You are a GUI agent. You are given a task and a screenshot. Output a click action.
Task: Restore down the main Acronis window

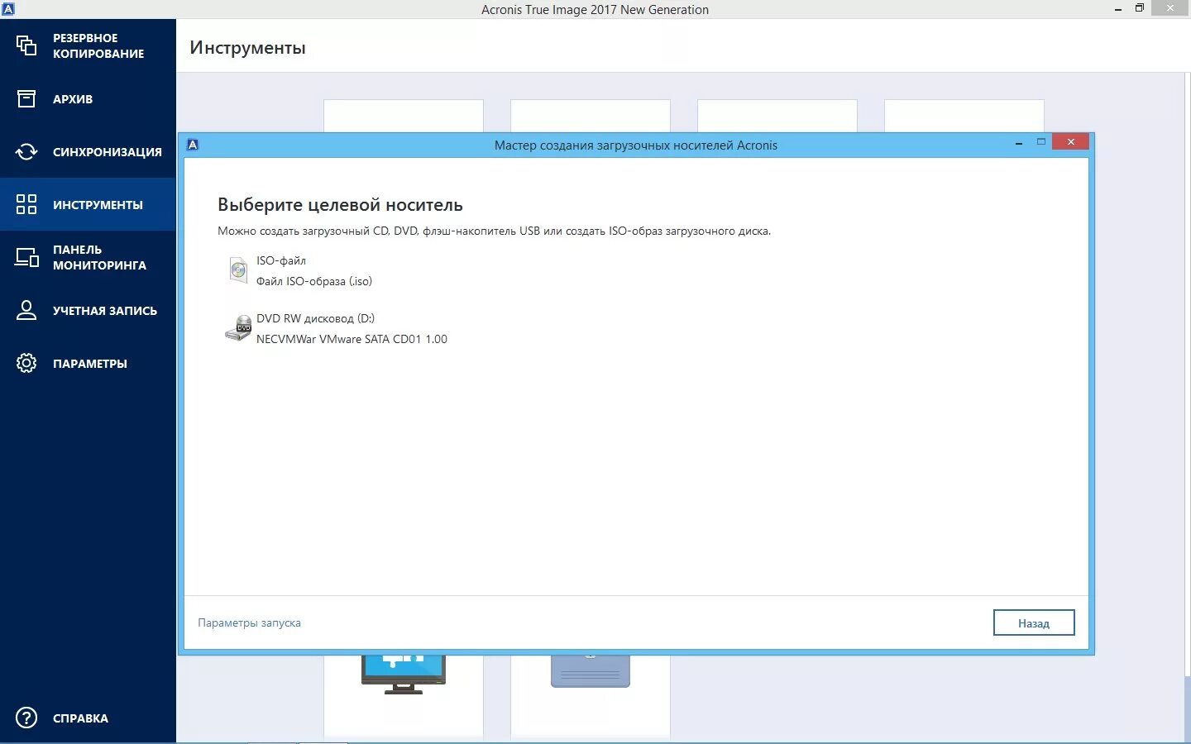[1139, 8]
